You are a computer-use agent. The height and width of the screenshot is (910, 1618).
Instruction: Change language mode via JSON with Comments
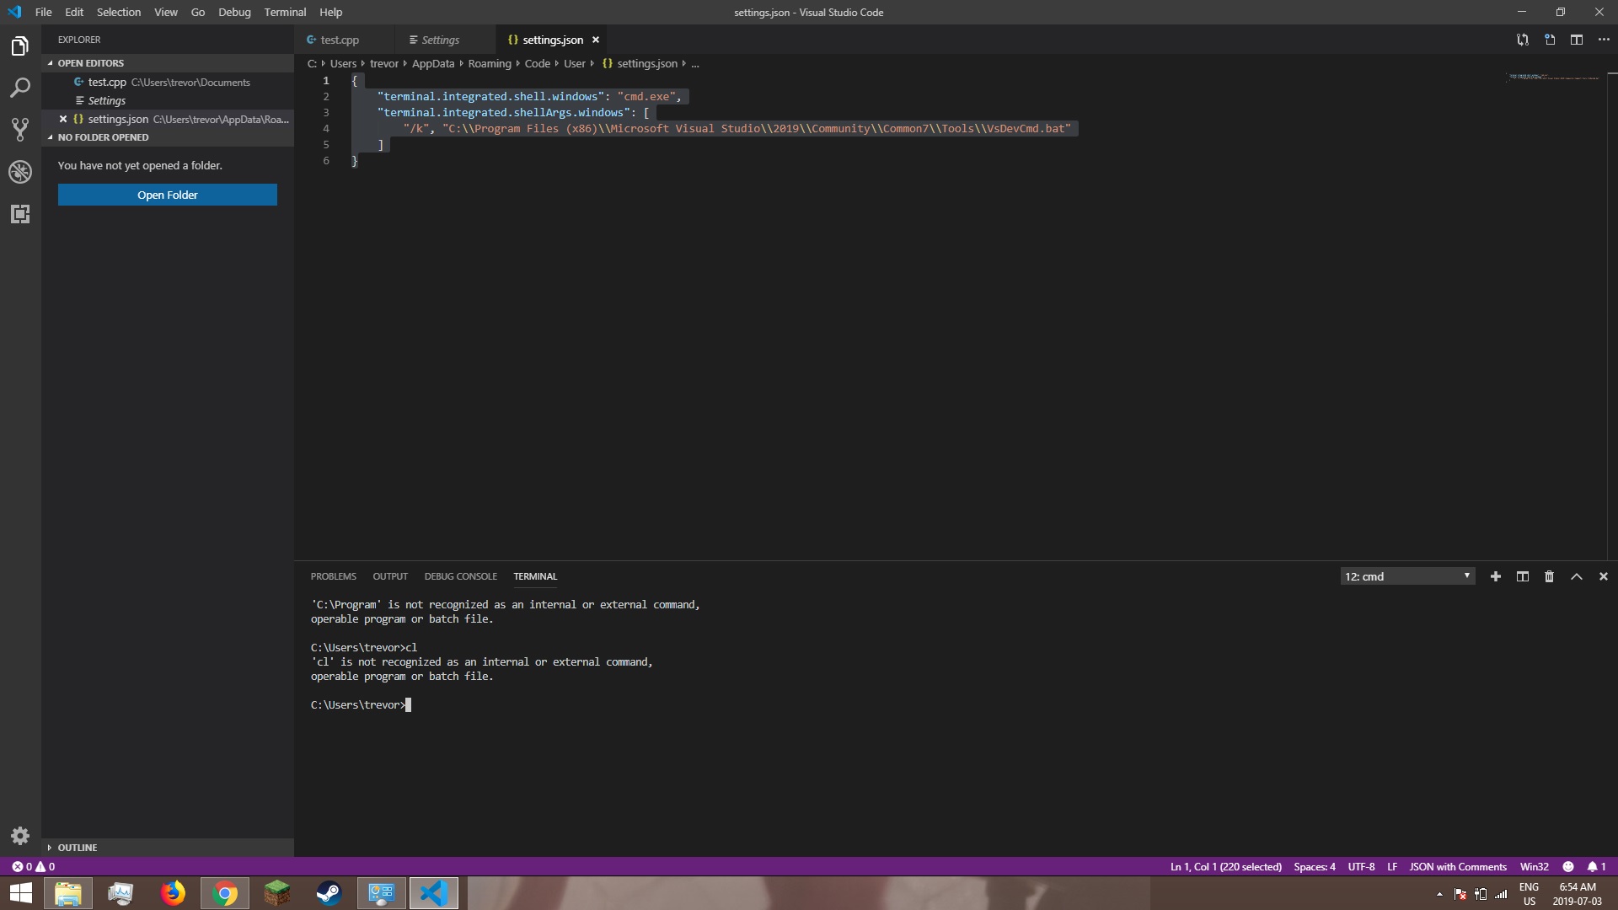(x=1458, y=866)
